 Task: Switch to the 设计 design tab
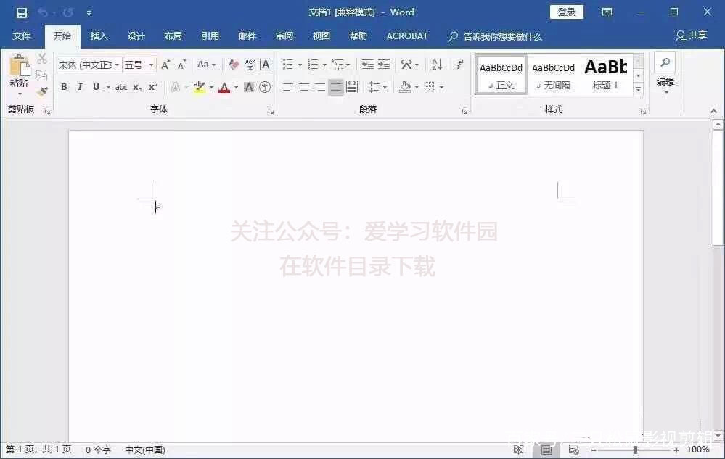[x=136, y=36]
